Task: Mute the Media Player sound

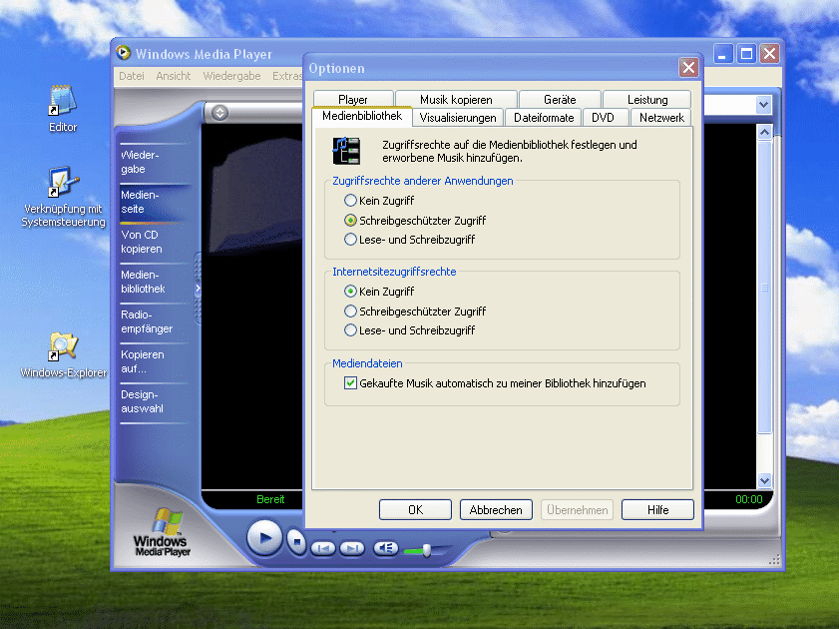Action: [385, 548]
